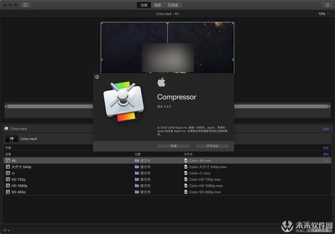Select the 大尺寸 540p setting name

pyautogui.click(x=21, y=167)
